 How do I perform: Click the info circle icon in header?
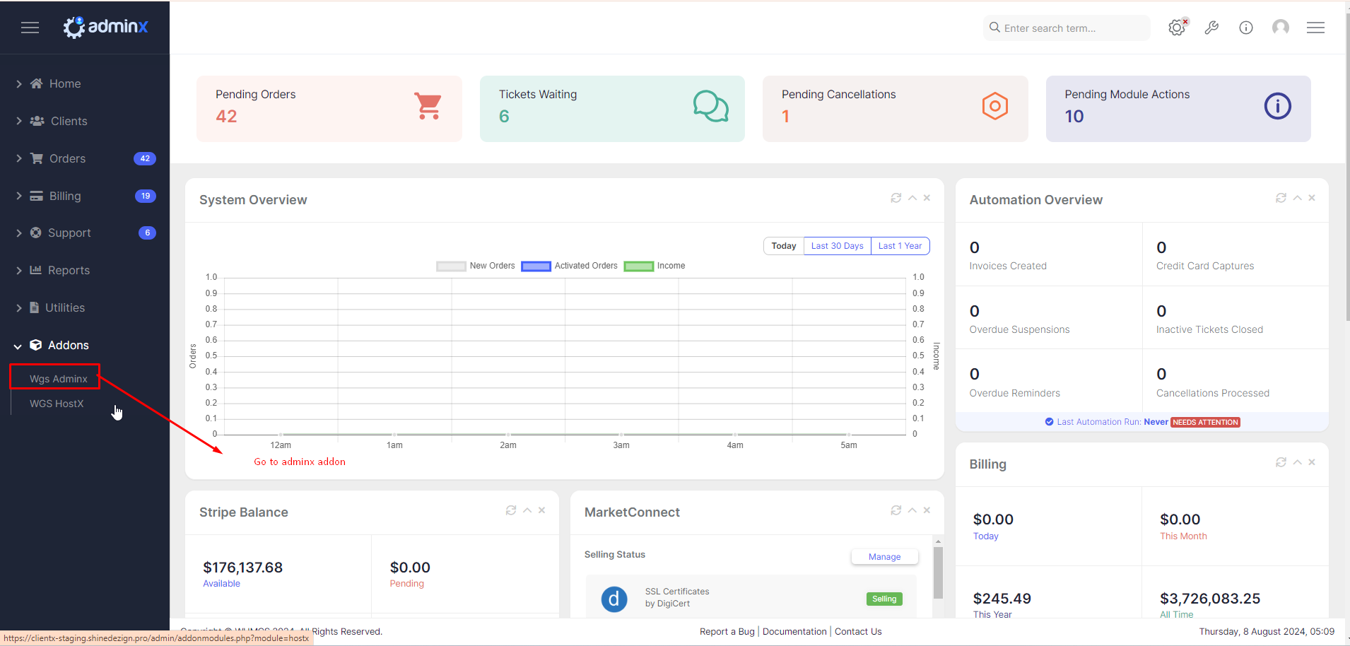1246,28
